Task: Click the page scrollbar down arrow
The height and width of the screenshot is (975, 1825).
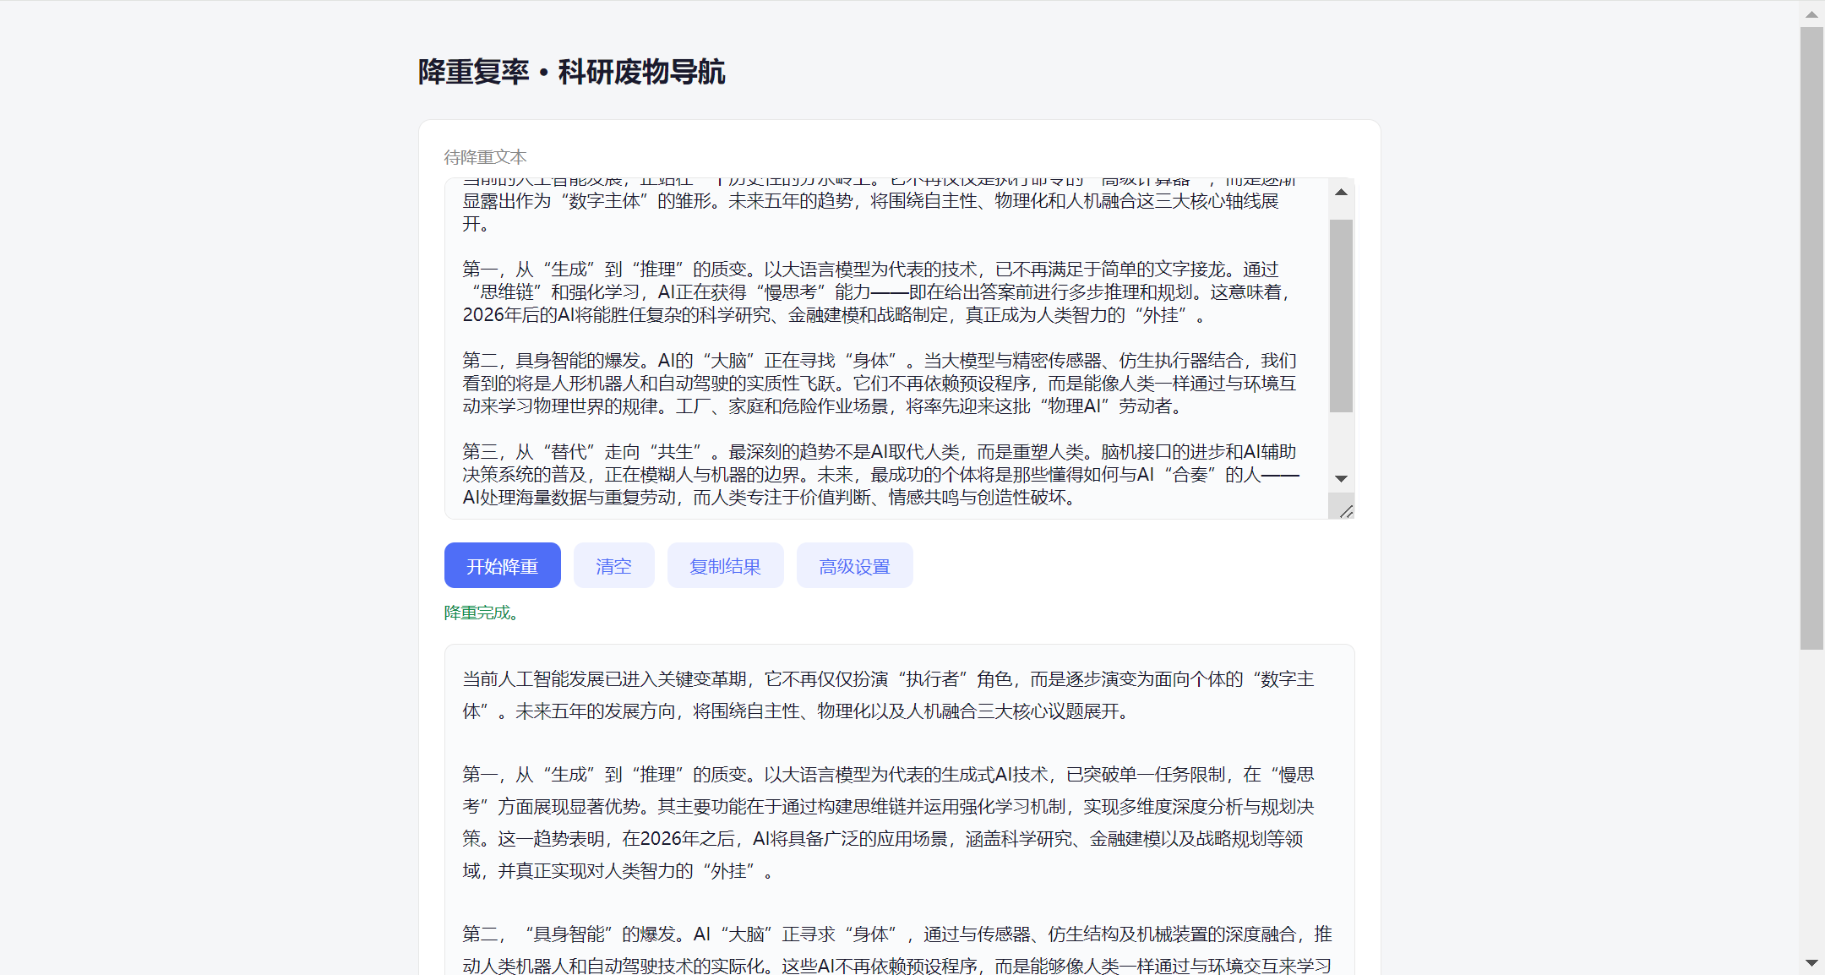Action: pos(1811,962)
